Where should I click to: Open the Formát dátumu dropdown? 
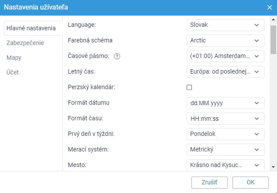(x=226, y=103)
